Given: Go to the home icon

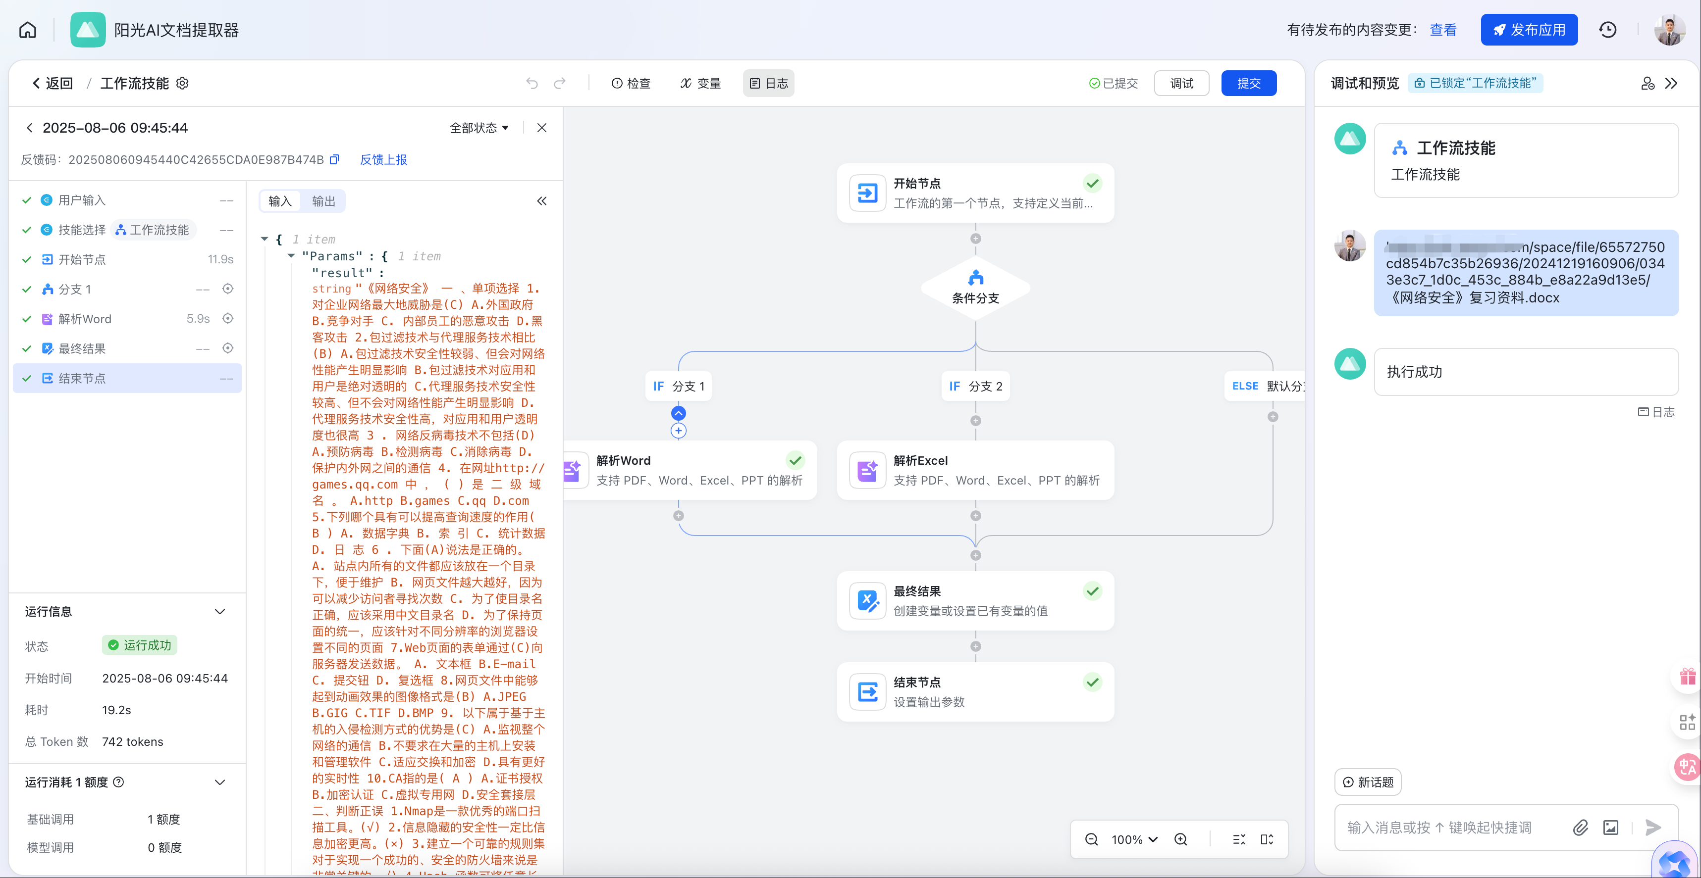Looking at the screenshot, I should pos(28,30).
